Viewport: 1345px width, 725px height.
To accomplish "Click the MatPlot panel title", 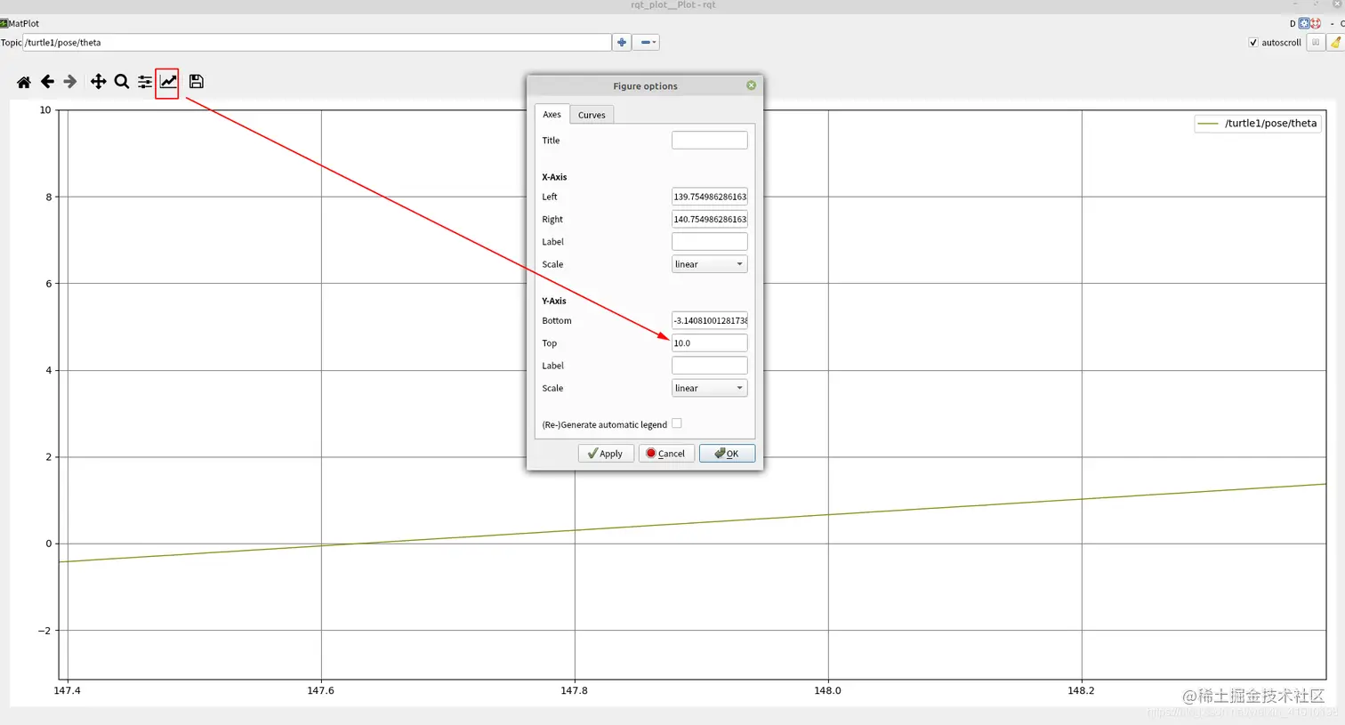I will coord(23,23).
